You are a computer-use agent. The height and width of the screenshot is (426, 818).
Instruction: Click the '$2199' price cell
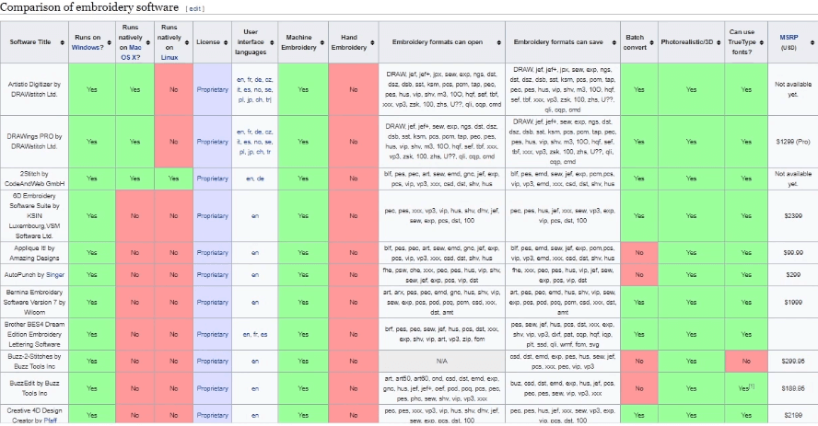793,415
